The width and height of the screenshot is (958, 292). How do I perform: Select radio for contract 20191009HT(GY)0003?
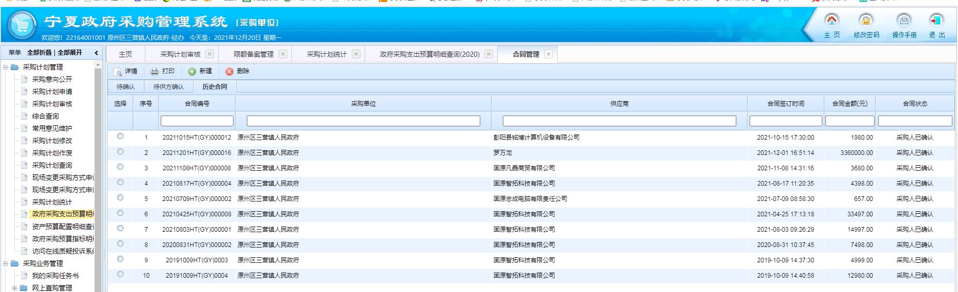click(x=120, y=259)
